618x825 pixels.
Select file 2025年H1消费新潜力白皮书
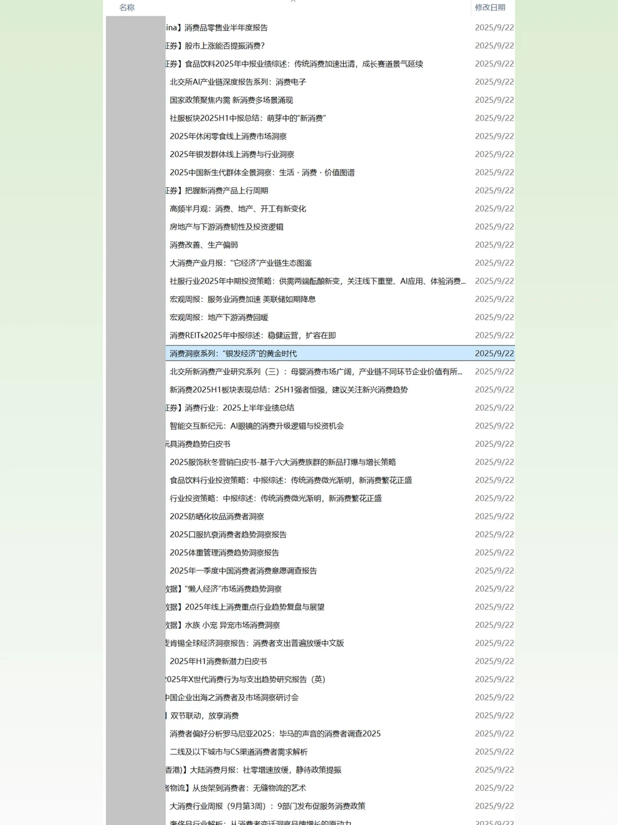click(x=219, y=662)
